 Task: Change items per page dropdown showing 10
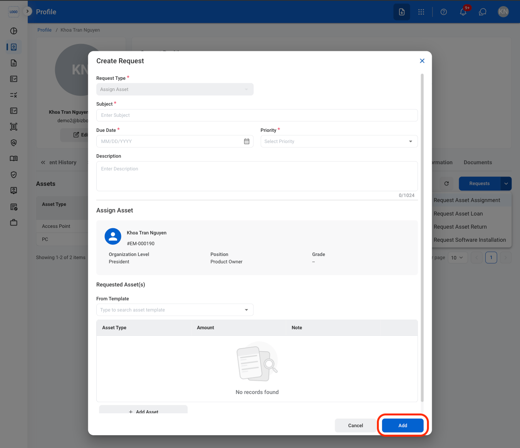coord(458,258)
